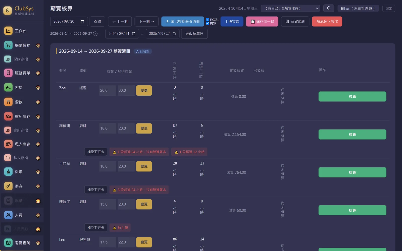Screen dimensions: 402x251
Task: Open 餐飲 fork and knife icon
Action: pos(8,102)
